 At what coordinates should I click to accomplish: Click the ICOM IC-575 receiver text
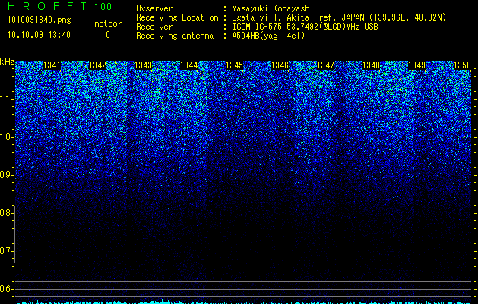click(305, 27)
